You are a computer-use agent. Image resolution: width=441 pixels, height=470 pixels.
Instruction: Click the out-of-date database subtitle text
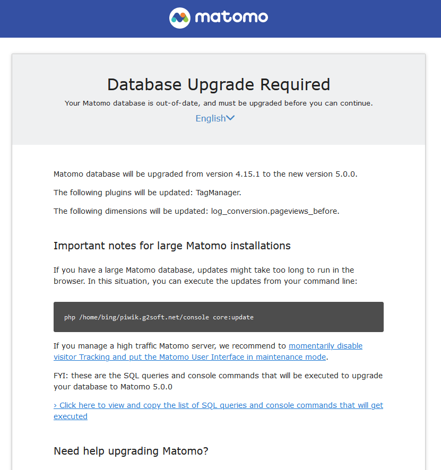tap(219, 103)
